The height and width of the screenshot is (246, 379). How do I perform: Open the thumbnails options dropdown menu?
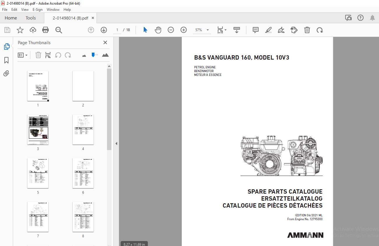[22, 55]
